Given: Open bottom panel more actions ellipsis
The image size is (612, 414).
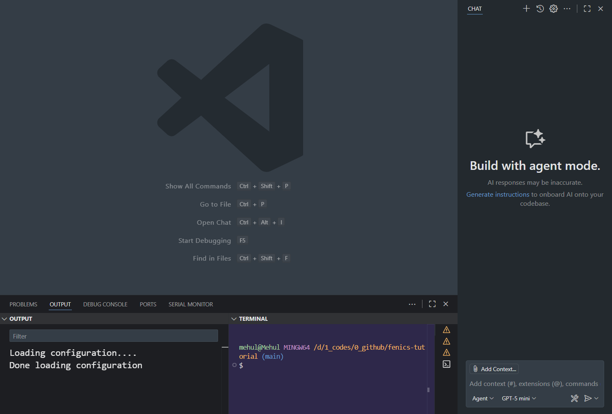Looking at the screenshot, I should 412,304.
